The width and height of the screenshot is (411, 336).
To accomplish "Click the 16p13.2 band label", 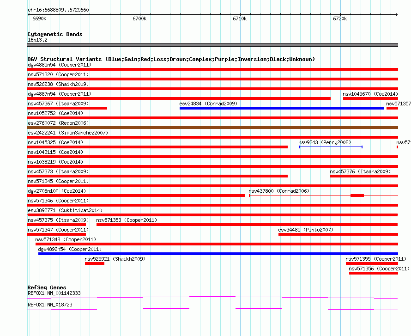I will (37, 40).
